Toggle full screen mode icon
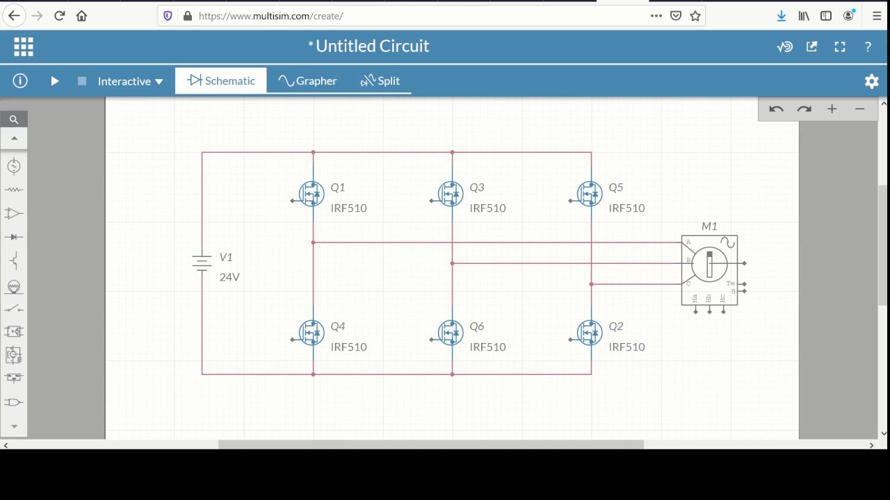 (840, 47)
